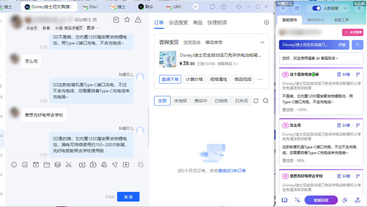Open the 待办(99+) tab
Image resolution: width=367 pixels, height=207 pixels.
click(x=315, y=20)
